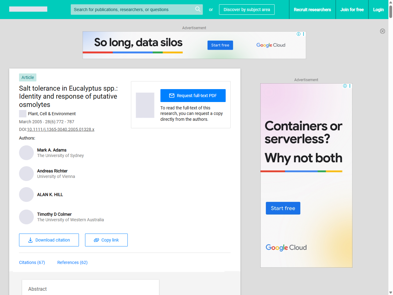Open sidebar ad options menu dots
393x295 pixels.
pos(350,86)
